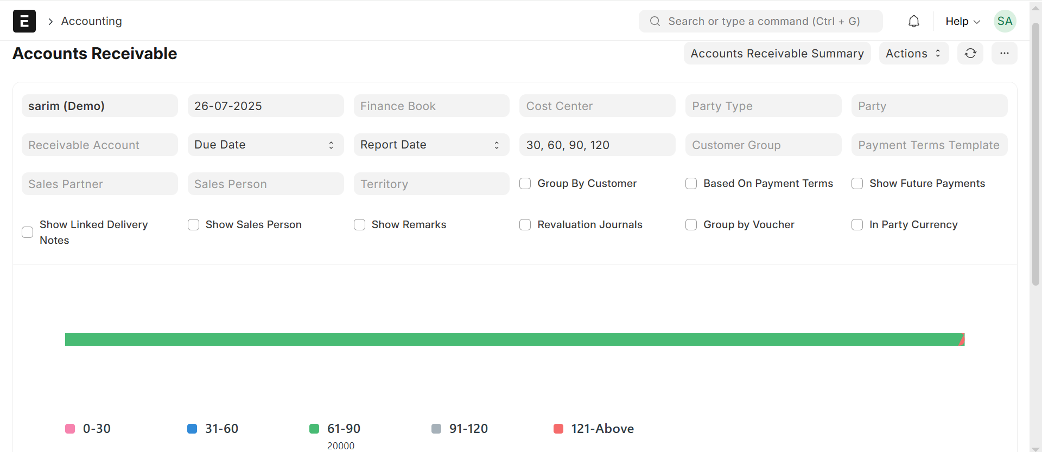Image resolution: width=1042 pixels, height=452 pixels.
Task: Expand the Due Date ageing dropdown
Action: coord(265,145)
